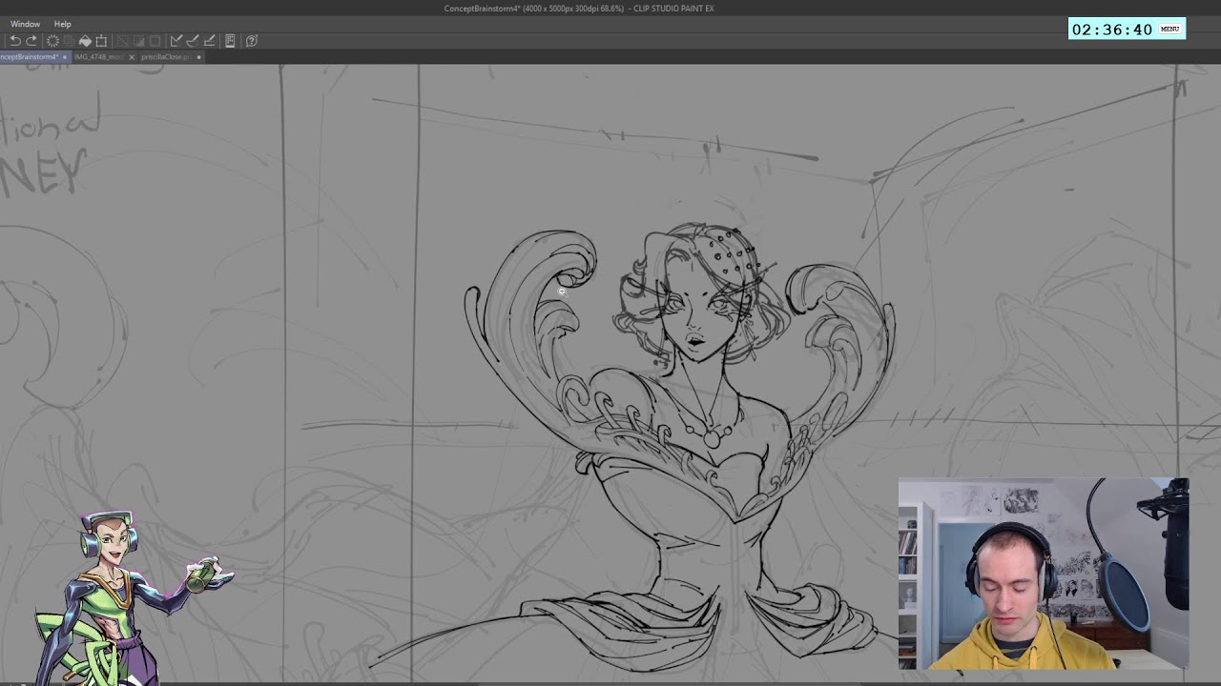
Task: Click the green-haired character avatar overlay
Action: [x=134, y=598]
